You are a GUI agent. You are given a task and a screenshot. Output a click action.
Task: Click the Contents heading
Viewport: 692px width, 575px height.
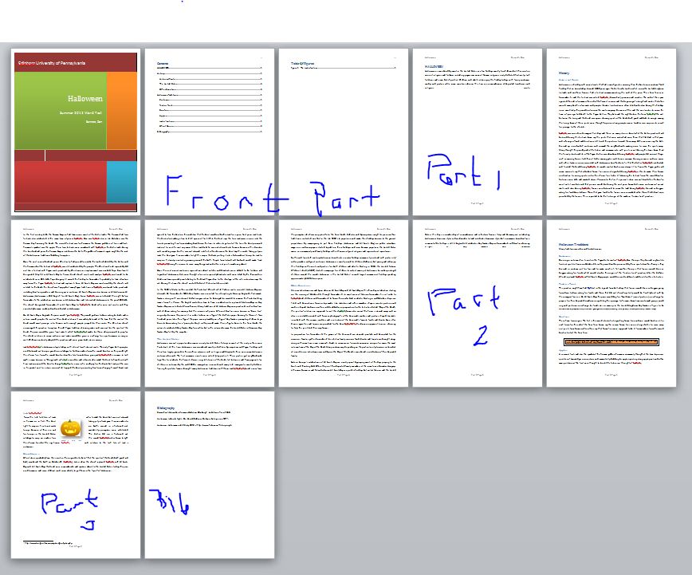click(163, 63)
